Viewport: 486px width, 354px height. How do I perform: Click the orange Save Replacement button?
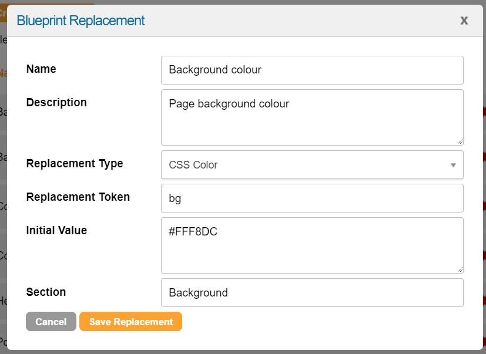(x=130, y=322)
